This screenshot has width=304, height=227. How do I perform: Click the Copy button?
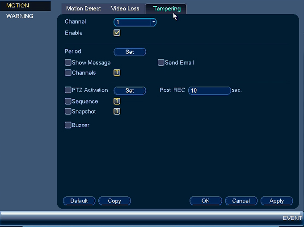coord(114,201)
